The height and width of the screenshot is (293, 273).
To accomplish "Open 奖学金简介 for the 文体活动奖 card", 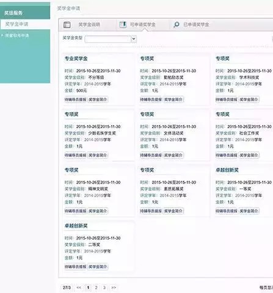I will coord(173,155).
